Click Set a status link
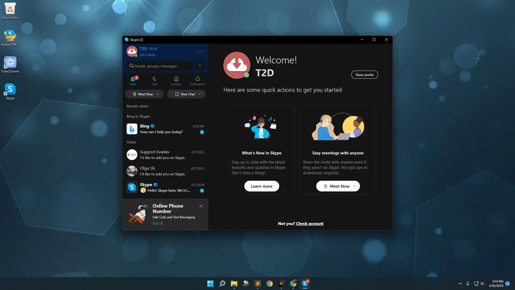Viewport: 515px width, 290px height. (x=148, y=55)
